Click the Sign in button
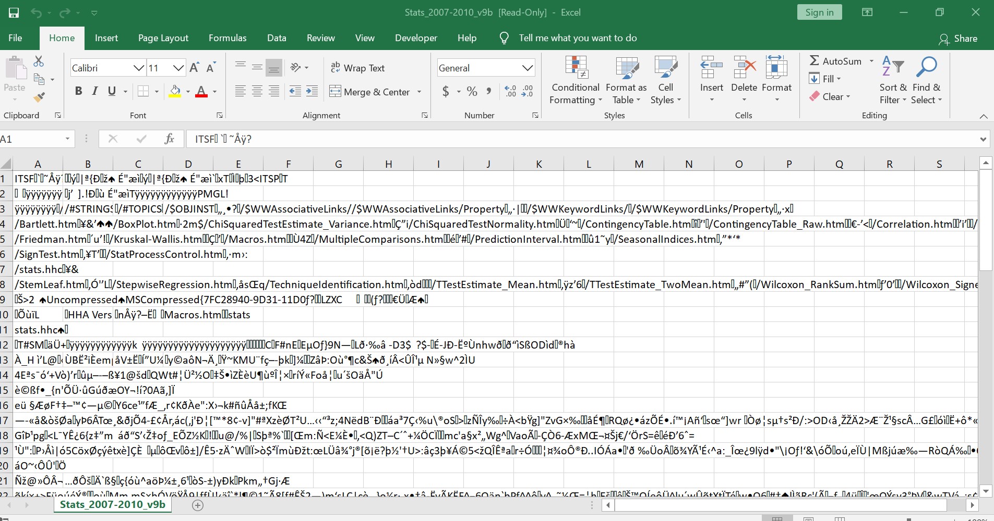The width and height of the screenshot is (994, 521). pos(819,13)
